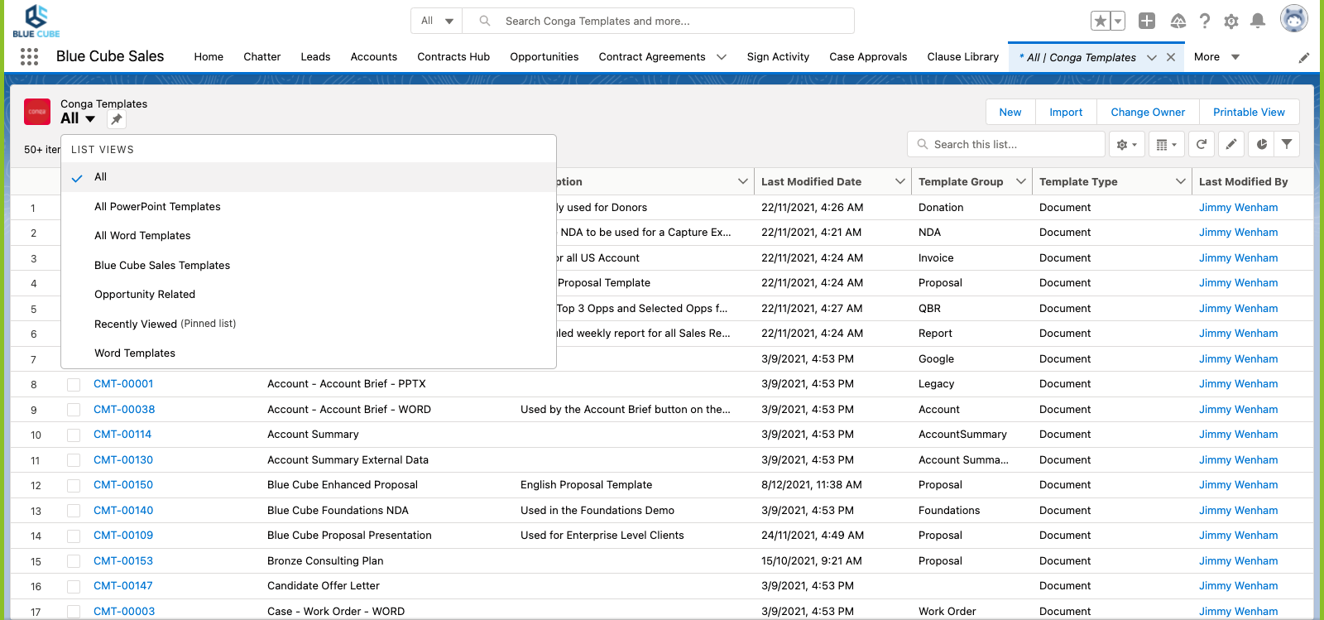Viewport: 1324px width, 620px height.
Task: Select the All Word Templates list view
Action: pyautogui.click(x=142, y=236)
